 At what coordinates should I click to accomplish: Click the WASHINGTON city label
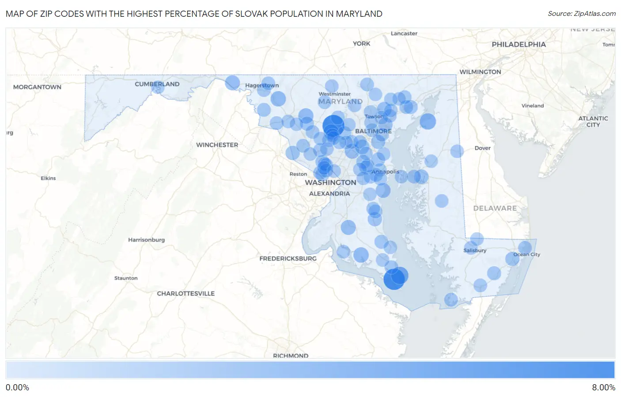[330, 182]
